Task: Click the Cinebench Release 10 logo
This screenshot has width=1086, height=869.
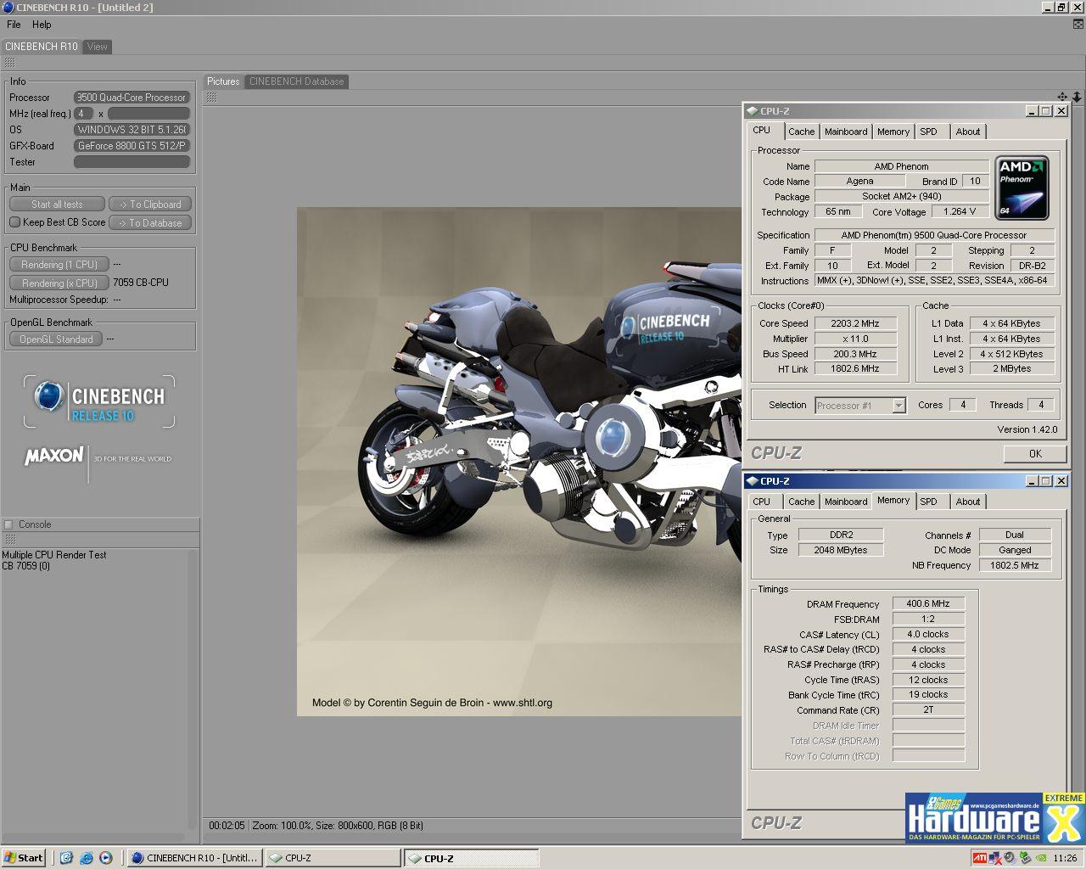Action: pos(99,401)
